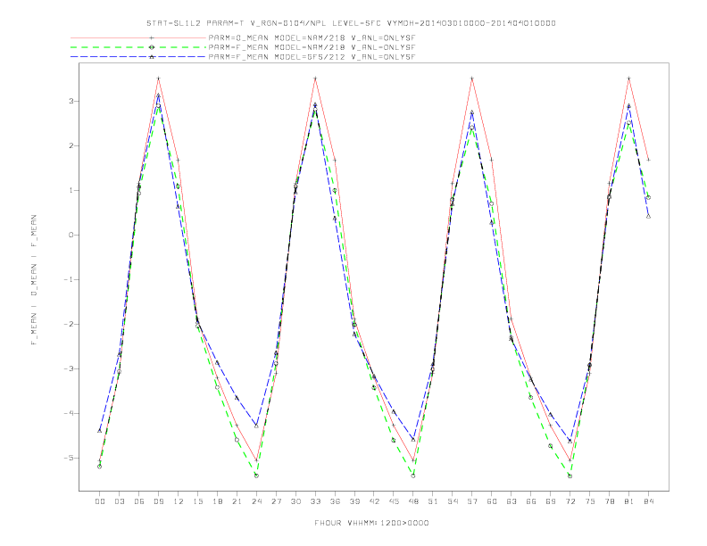
Task: Click x-axis tick label 54
Action: coord(453,501)
